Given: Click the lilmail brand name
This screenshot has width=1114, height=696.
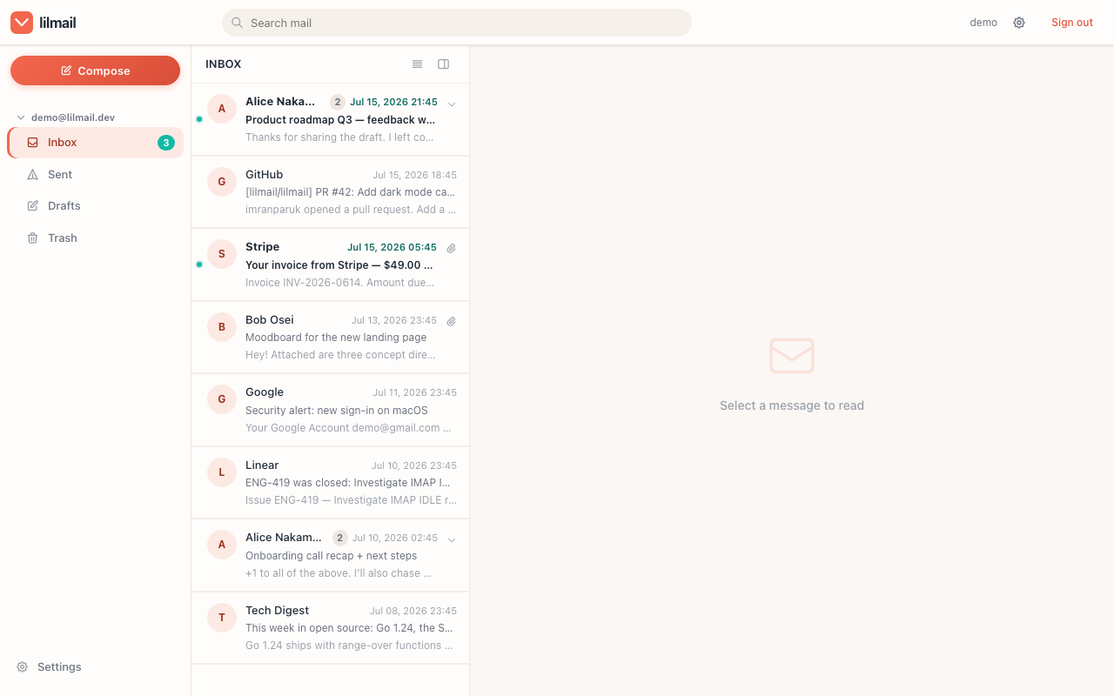Looking at the screenshot, I should 57,23.
